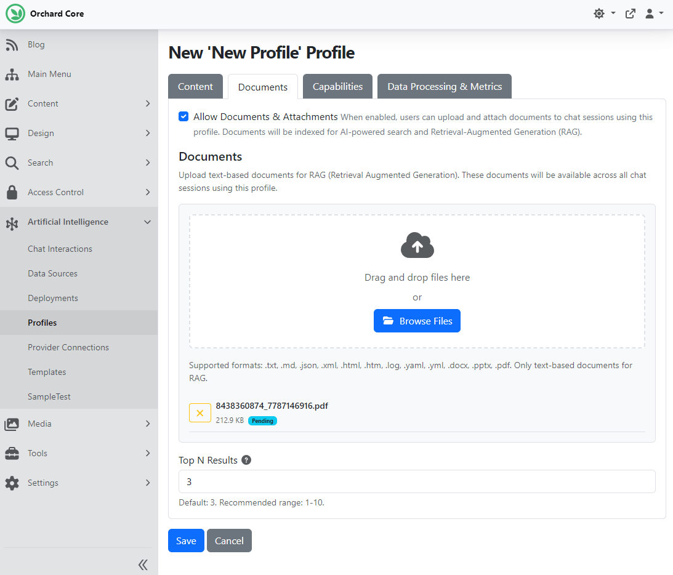Expand the Design sidebar chevron

[148, 134]
